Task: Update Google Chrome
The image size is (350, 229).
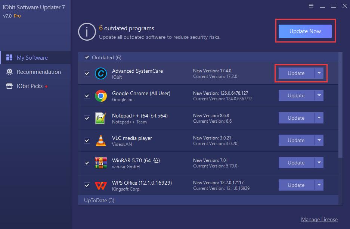Action: [297, 95]
